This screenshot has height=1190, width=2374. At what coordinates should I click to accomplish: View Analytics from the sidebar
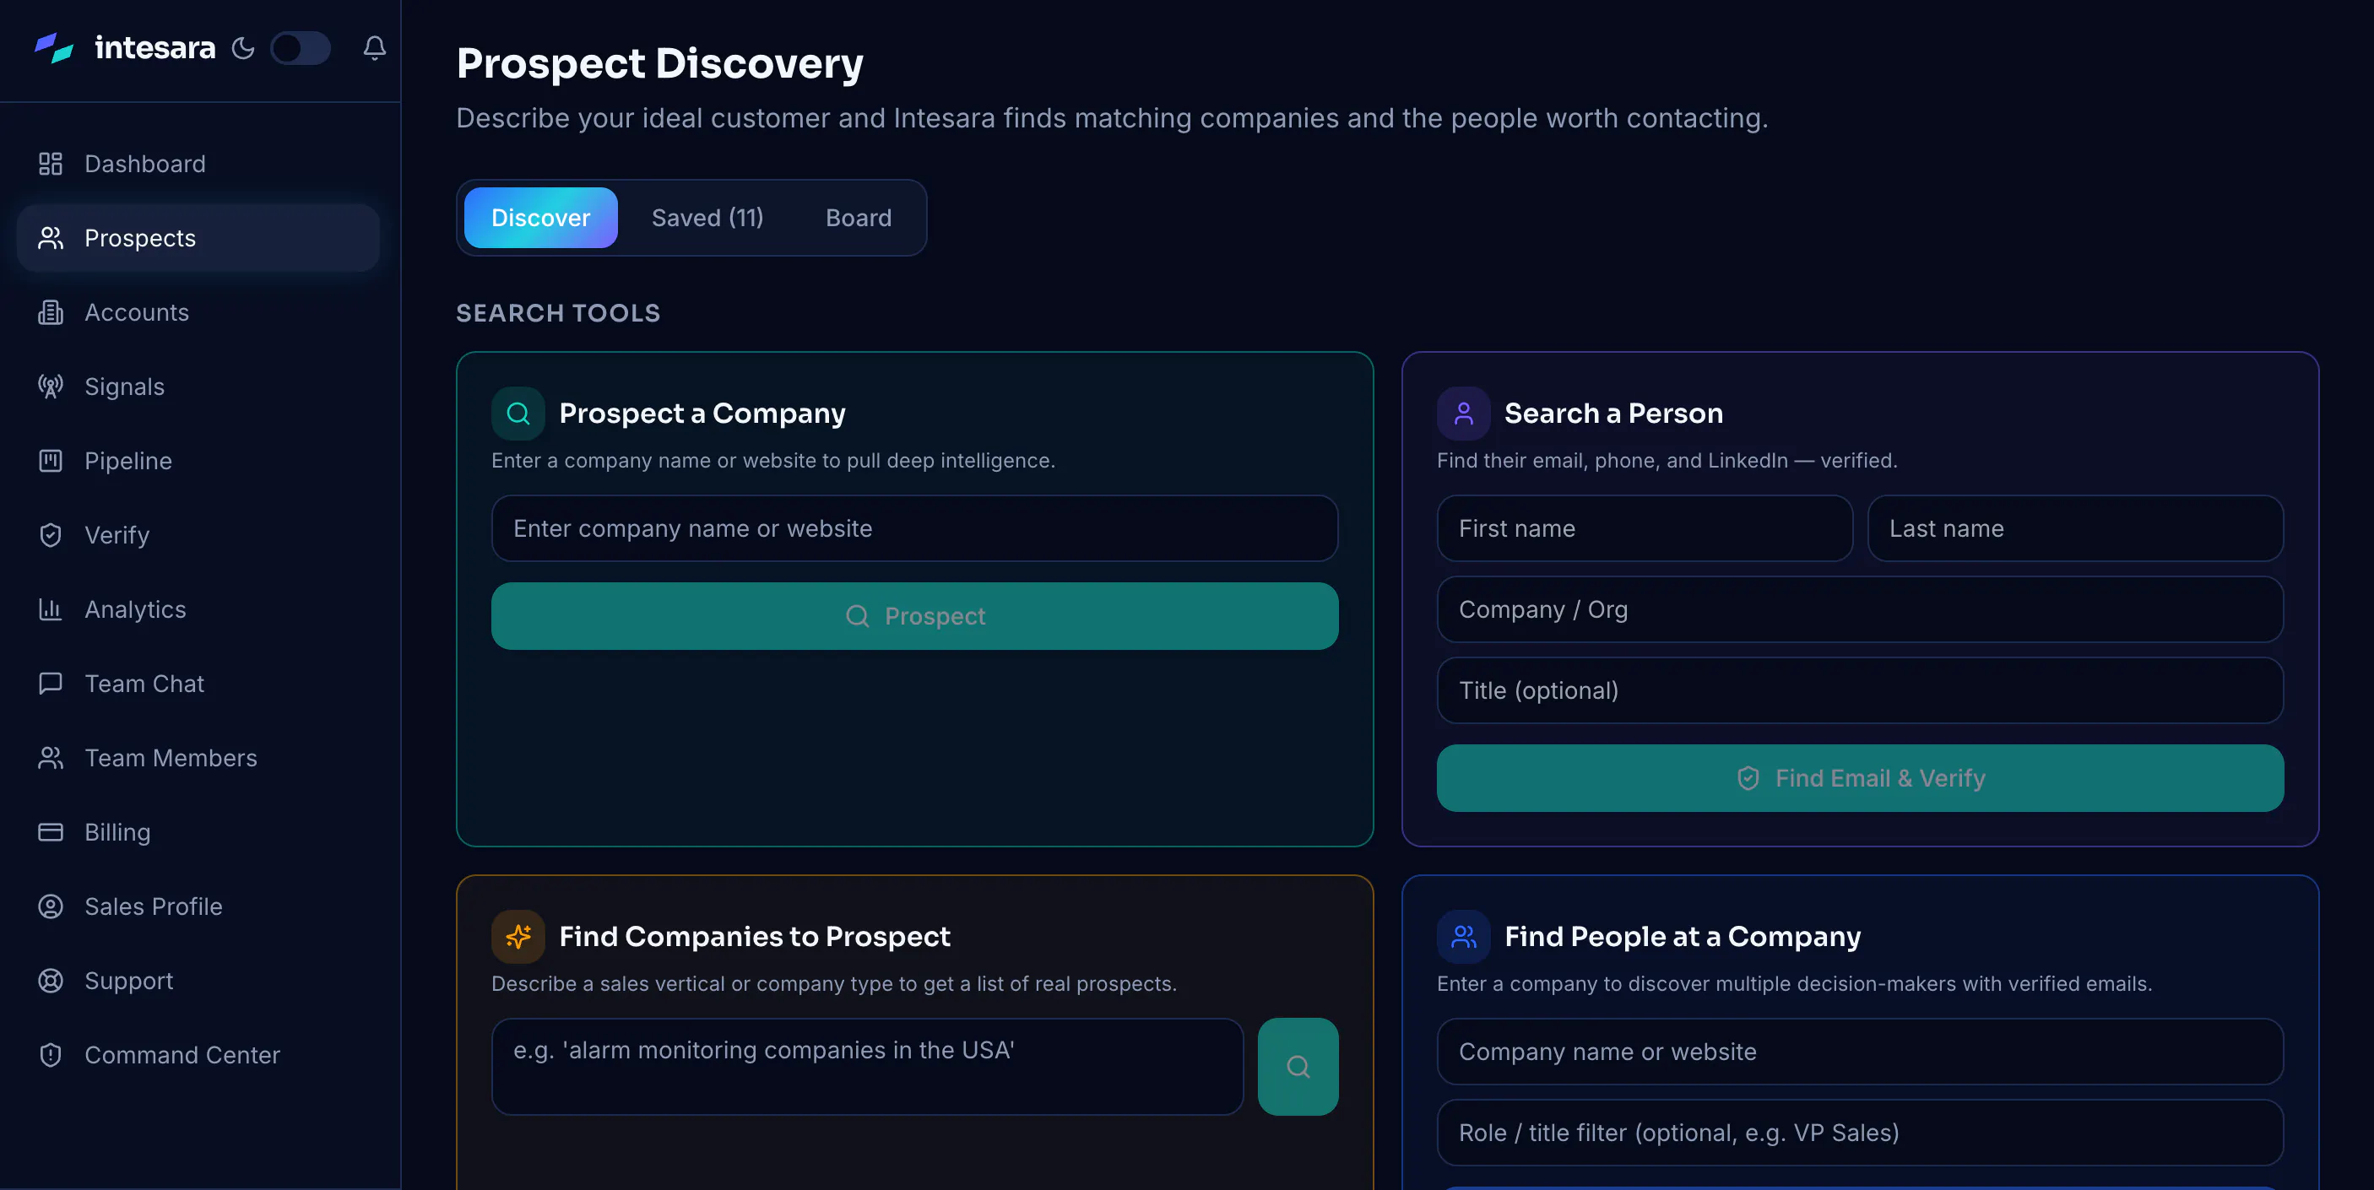pyautogui.click(x=198, y=609)
